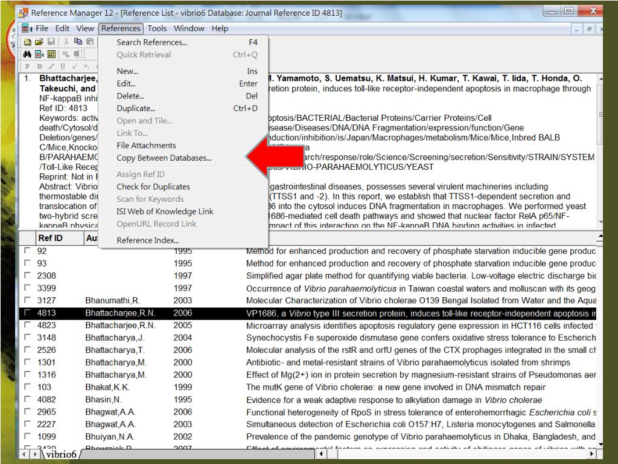Switch to the vibrio6 database tab
The width and height of the screenshot is (618, 464).
pyautogui.click(x=62, y=454)
